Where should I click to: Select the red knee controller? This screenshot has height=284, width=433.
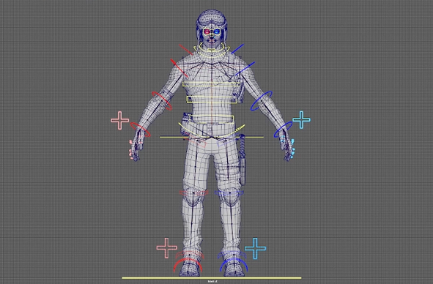coord(194,193)
